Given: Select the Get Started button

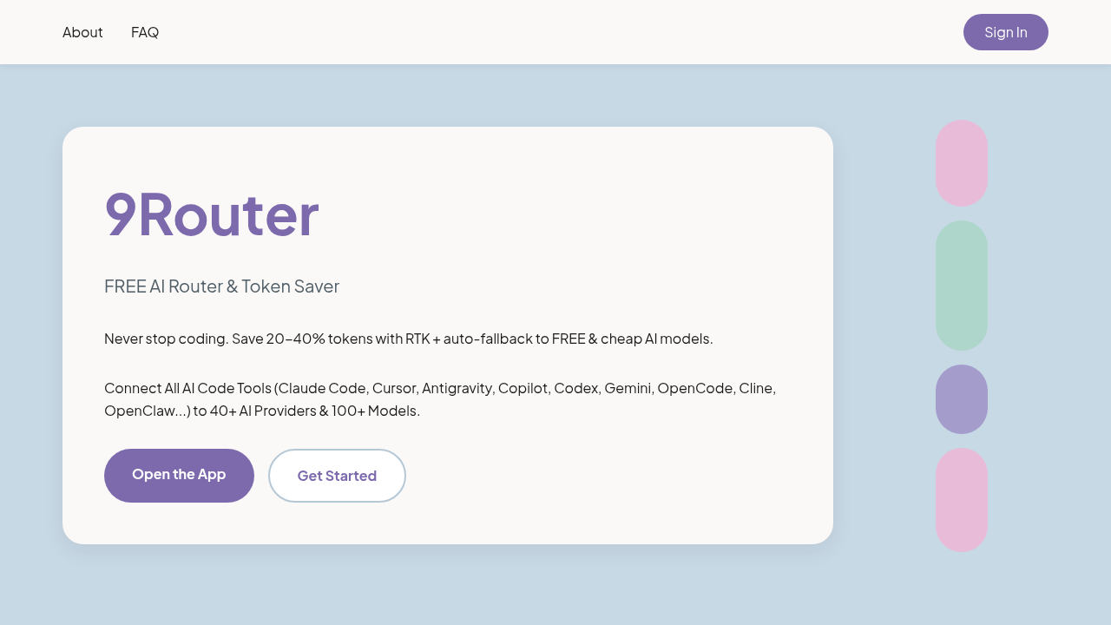Looking at the screenshot, I should point(337,476).
